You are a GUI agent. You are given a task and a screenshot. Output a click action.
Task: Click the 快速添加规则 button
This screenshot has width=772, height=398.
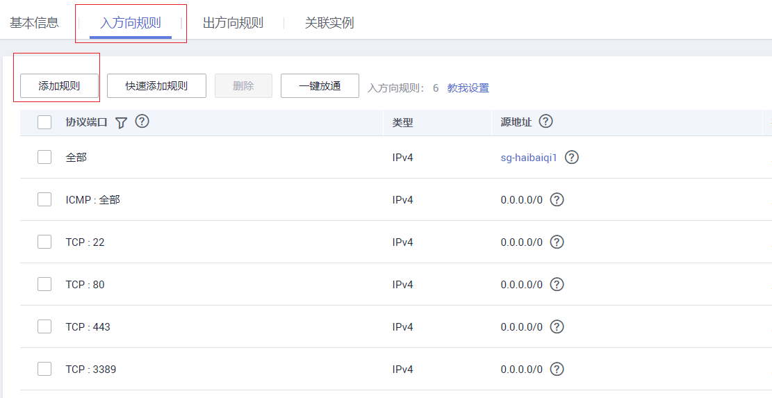click(x=156, y=85)
